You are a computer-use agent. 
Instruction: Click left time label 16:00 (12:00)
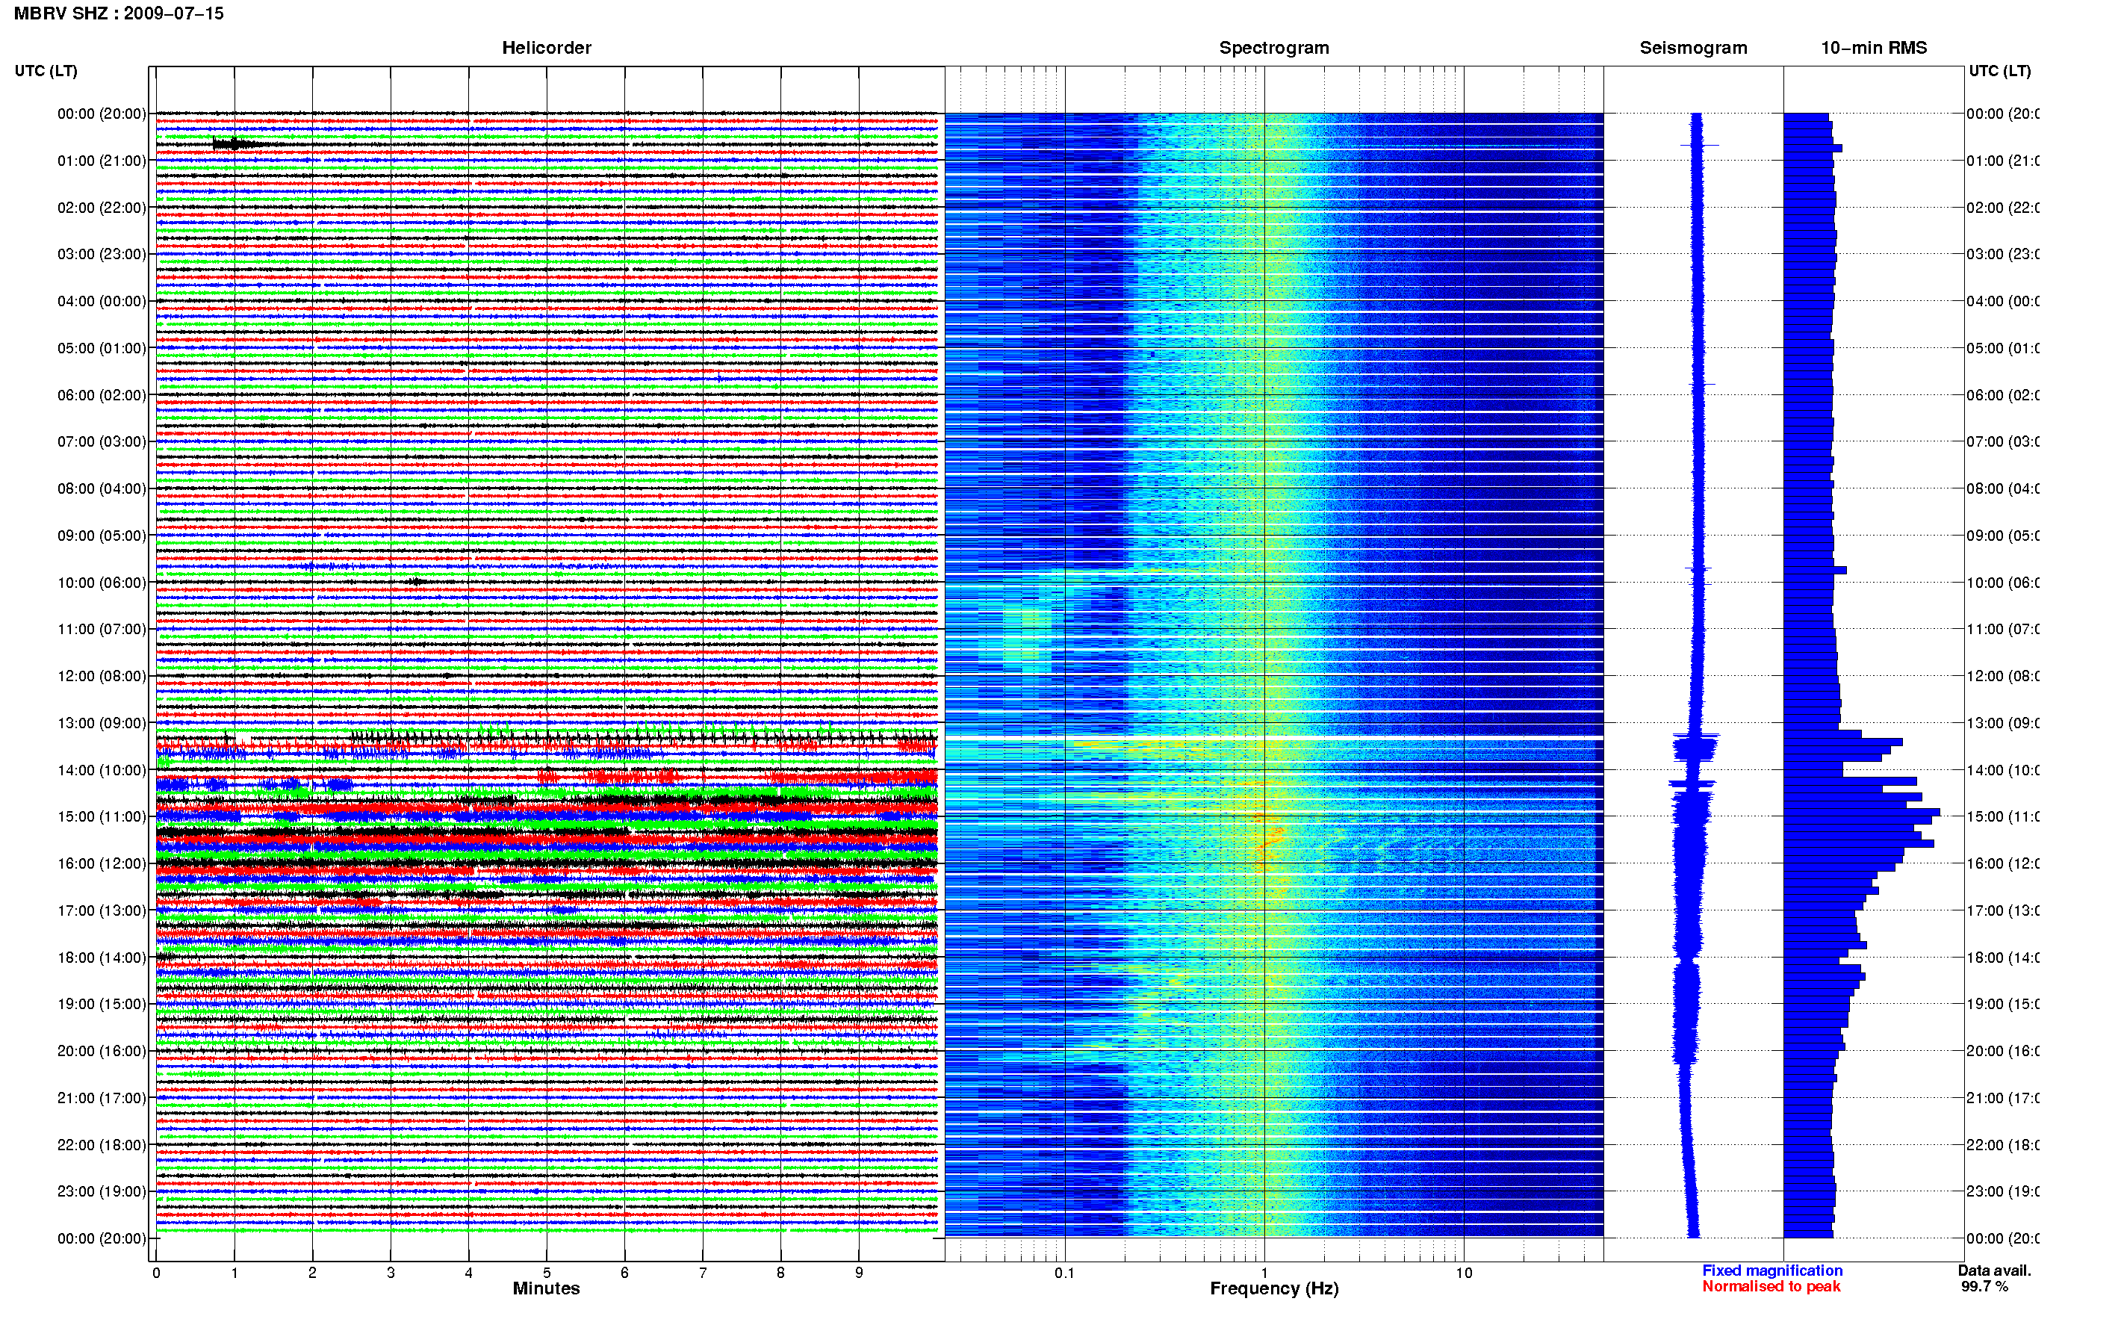pyautogui.click(x=102, y=863)
